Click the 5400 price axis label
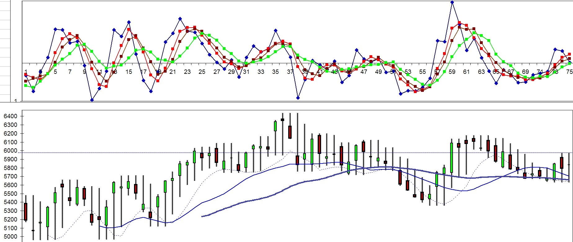The width and height of the screenshot is (573, 242). [10, 202]
